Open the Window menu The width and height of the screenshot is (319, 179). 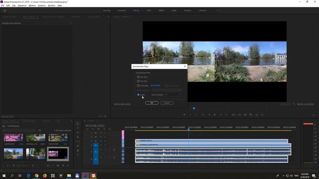pos(51,5)
